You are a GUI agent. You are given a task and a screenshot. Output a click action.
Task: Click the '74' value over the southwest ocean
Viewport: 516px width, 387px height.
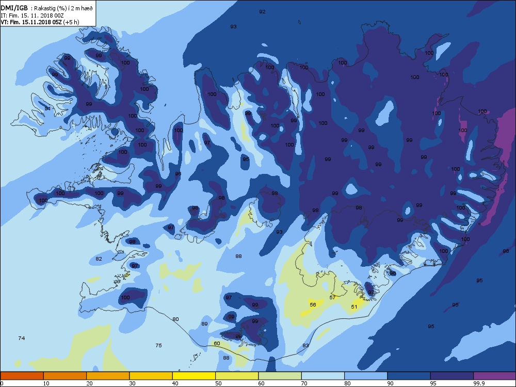pyautogui.click(x=21, y=338)
